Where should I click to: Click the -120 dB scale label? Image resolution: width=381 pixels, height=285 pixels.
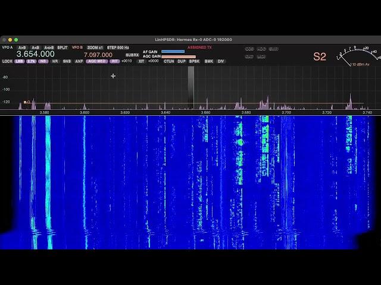coord(6,102)
